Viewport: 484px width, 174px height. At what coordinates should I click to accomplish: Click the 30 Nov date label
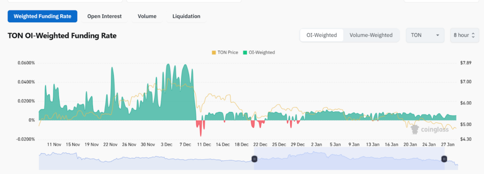coord(147,144)
